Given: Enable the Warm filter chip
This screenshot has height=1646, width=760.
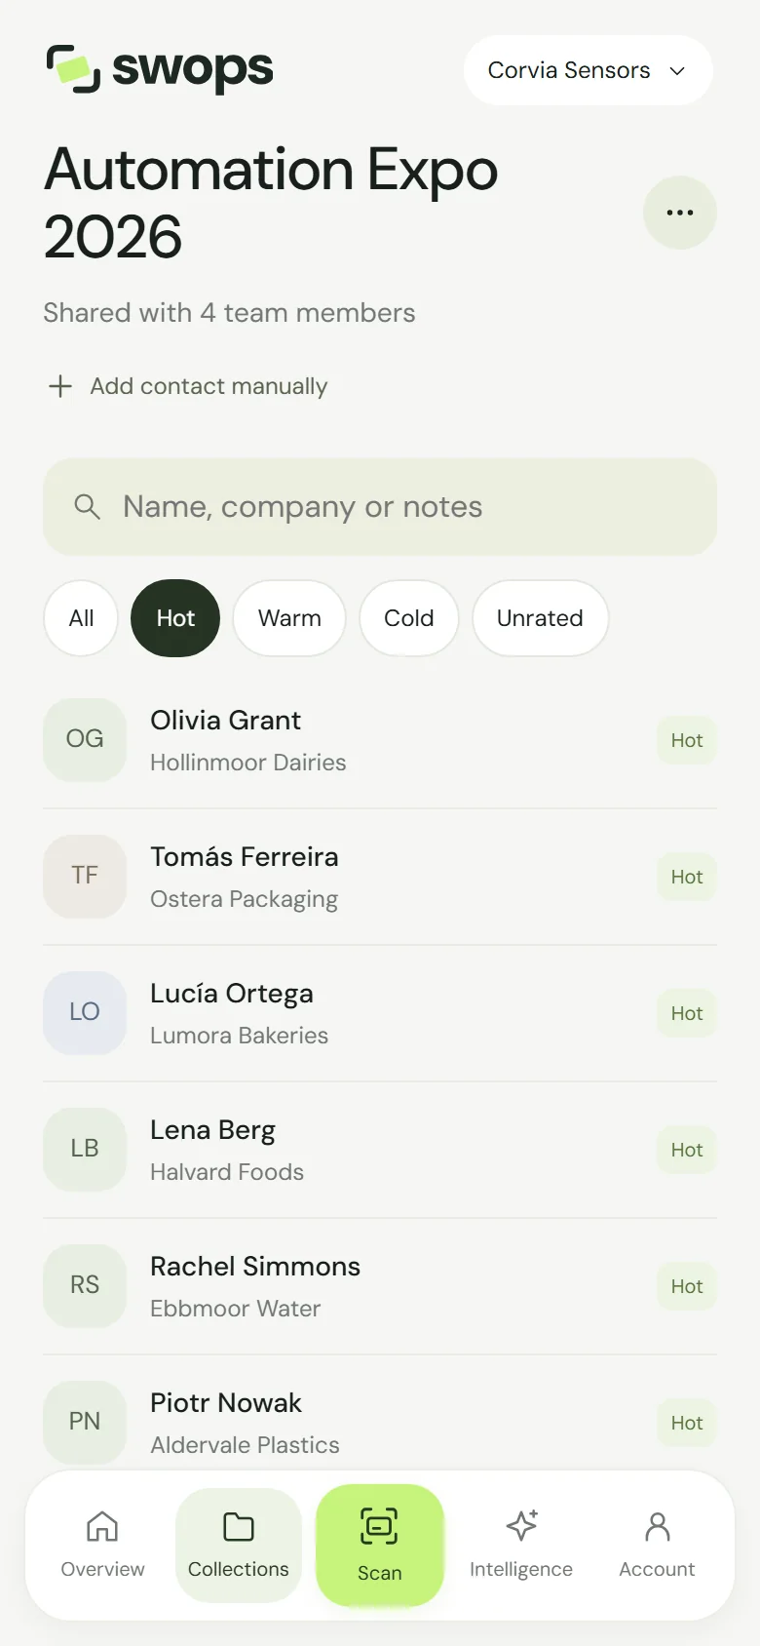Looking at the screenshot, I should tap(289, 618).
